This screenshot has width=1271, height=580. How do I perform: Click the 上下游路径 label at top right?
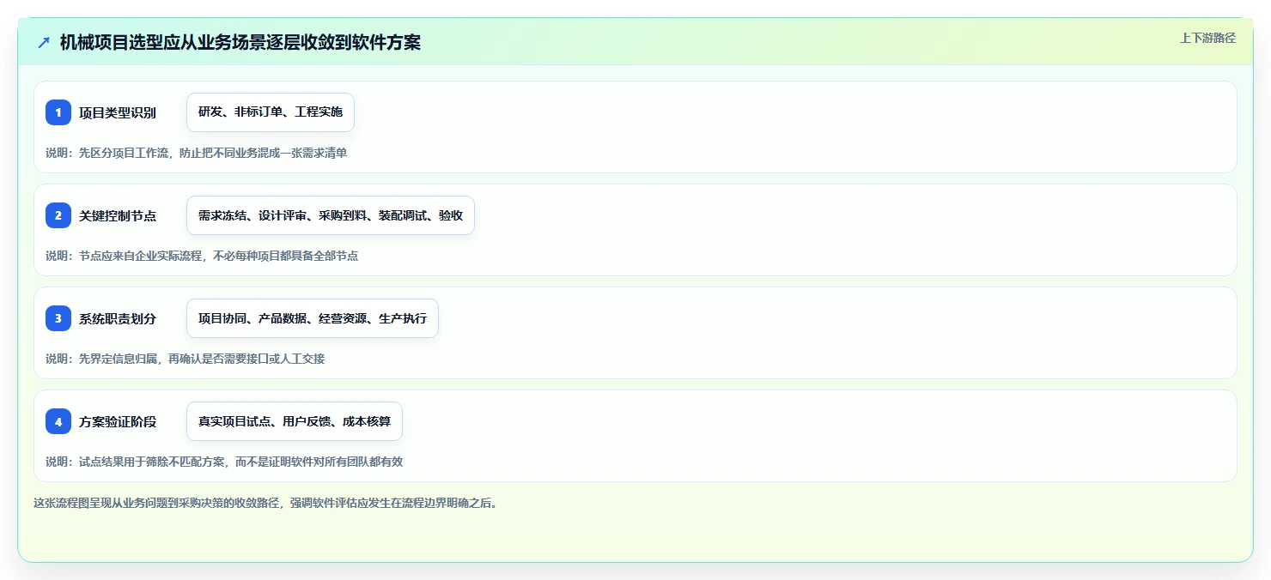(1207, 38)
